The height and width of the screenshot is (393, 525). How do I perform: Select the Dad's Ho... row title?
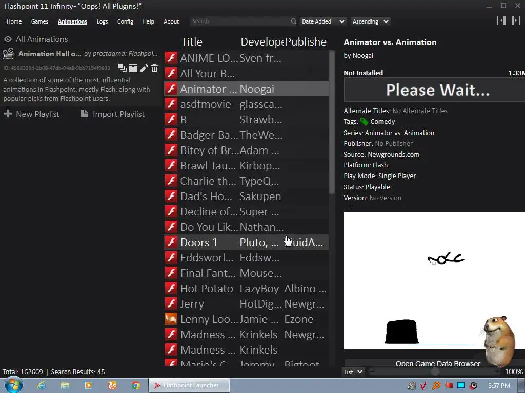206,196
